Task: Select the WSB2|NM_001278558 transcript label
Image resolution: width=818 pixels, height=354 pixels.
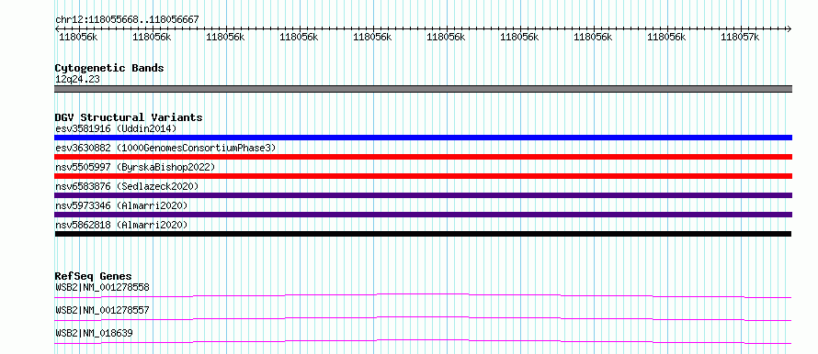Action: coord(102,287)
